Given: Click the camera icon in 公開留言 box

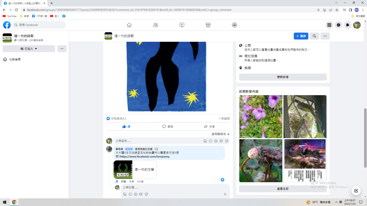Looking at the screenshot, I should [x=216, y=141].
